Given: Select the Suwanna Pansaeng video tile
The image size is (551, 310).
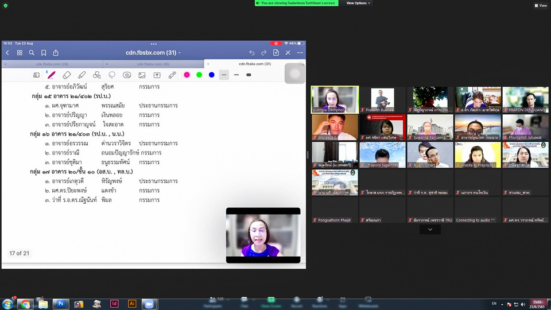Looking at the screenshot, I should tap(430, 127).
